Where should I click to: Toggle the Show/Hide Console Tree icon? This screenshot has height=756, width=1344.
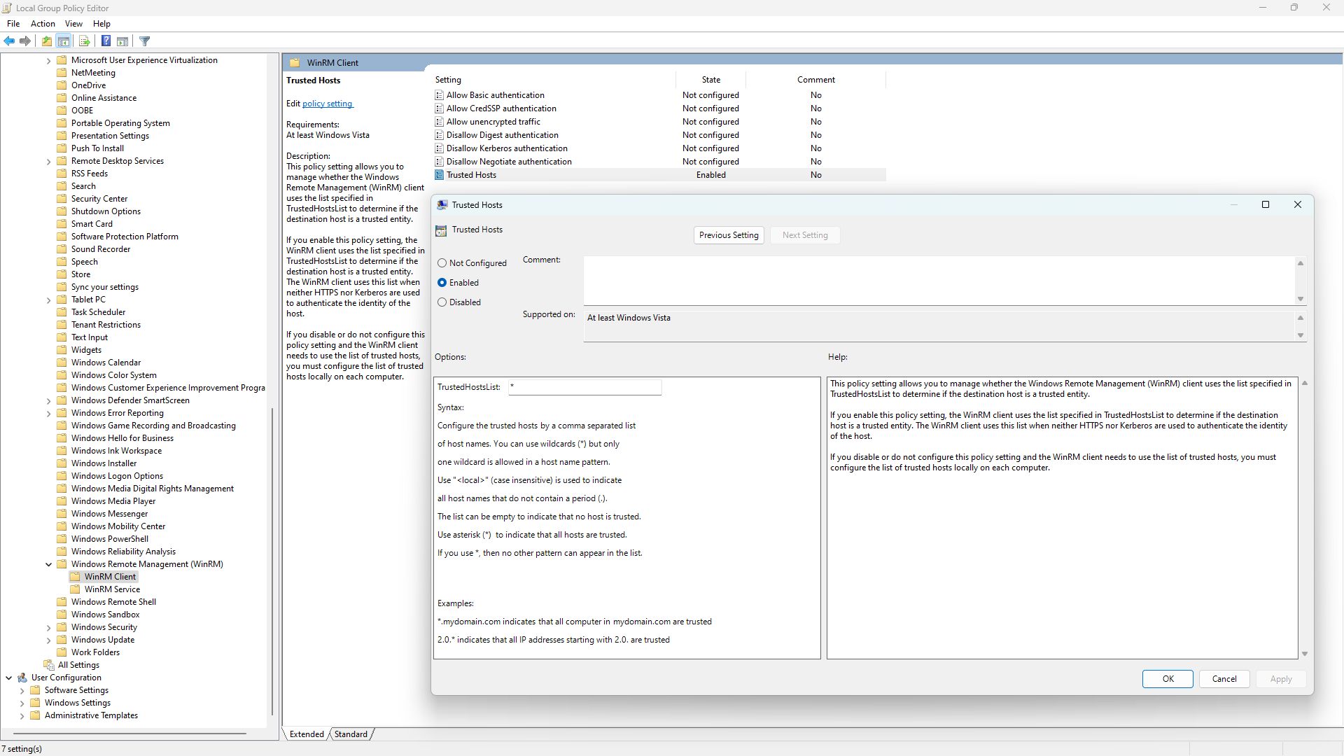[64, 41]
